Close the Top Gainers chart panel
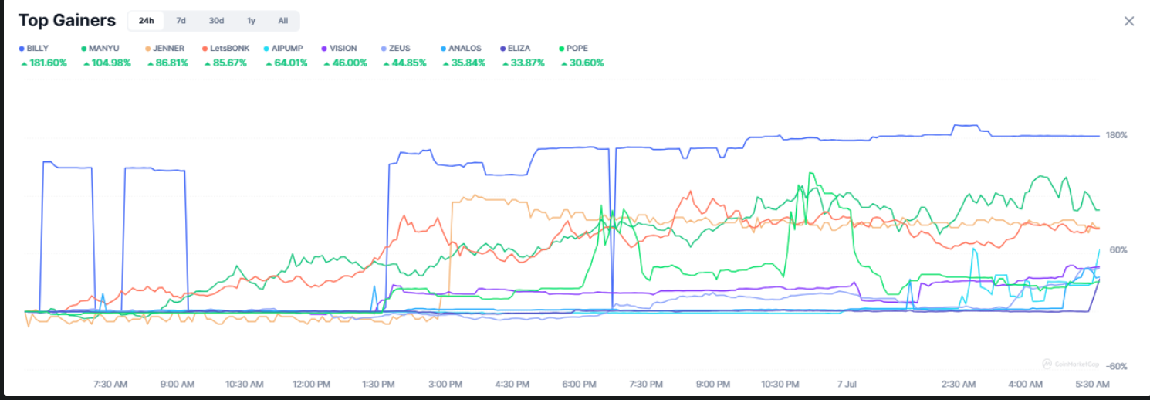 1128,21
